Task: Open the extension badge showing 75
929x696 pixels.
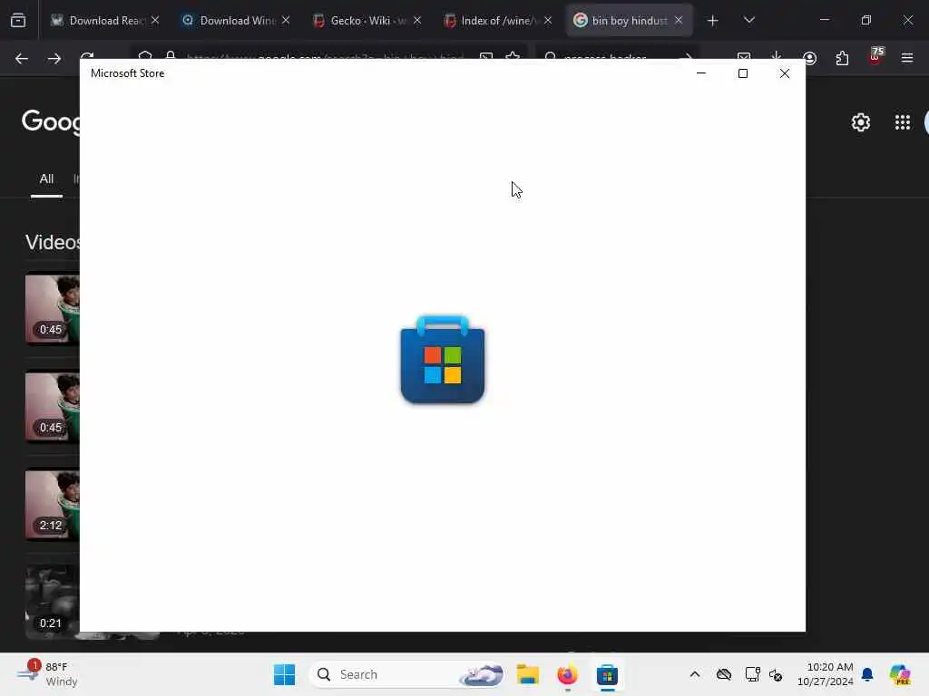Action: (x=875, y=57)
